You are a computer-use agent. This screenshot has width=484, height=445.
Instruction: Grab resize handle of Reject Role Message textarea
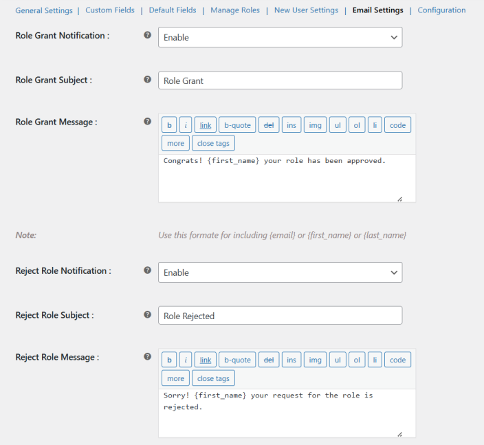click(399, 435)
